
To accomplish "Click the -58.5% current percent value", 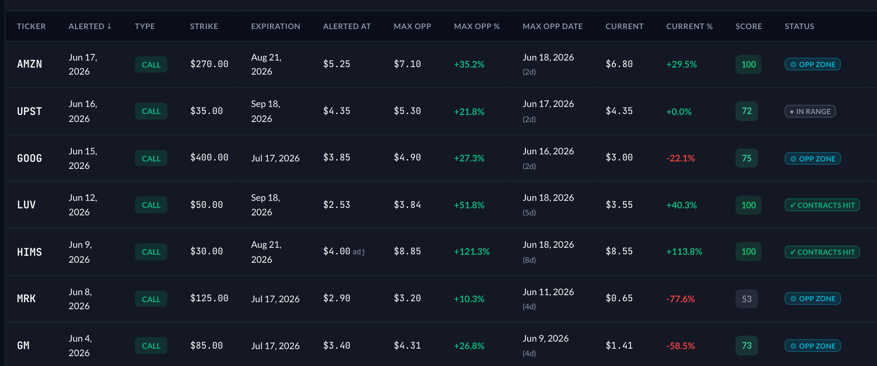I will point(681,346).
